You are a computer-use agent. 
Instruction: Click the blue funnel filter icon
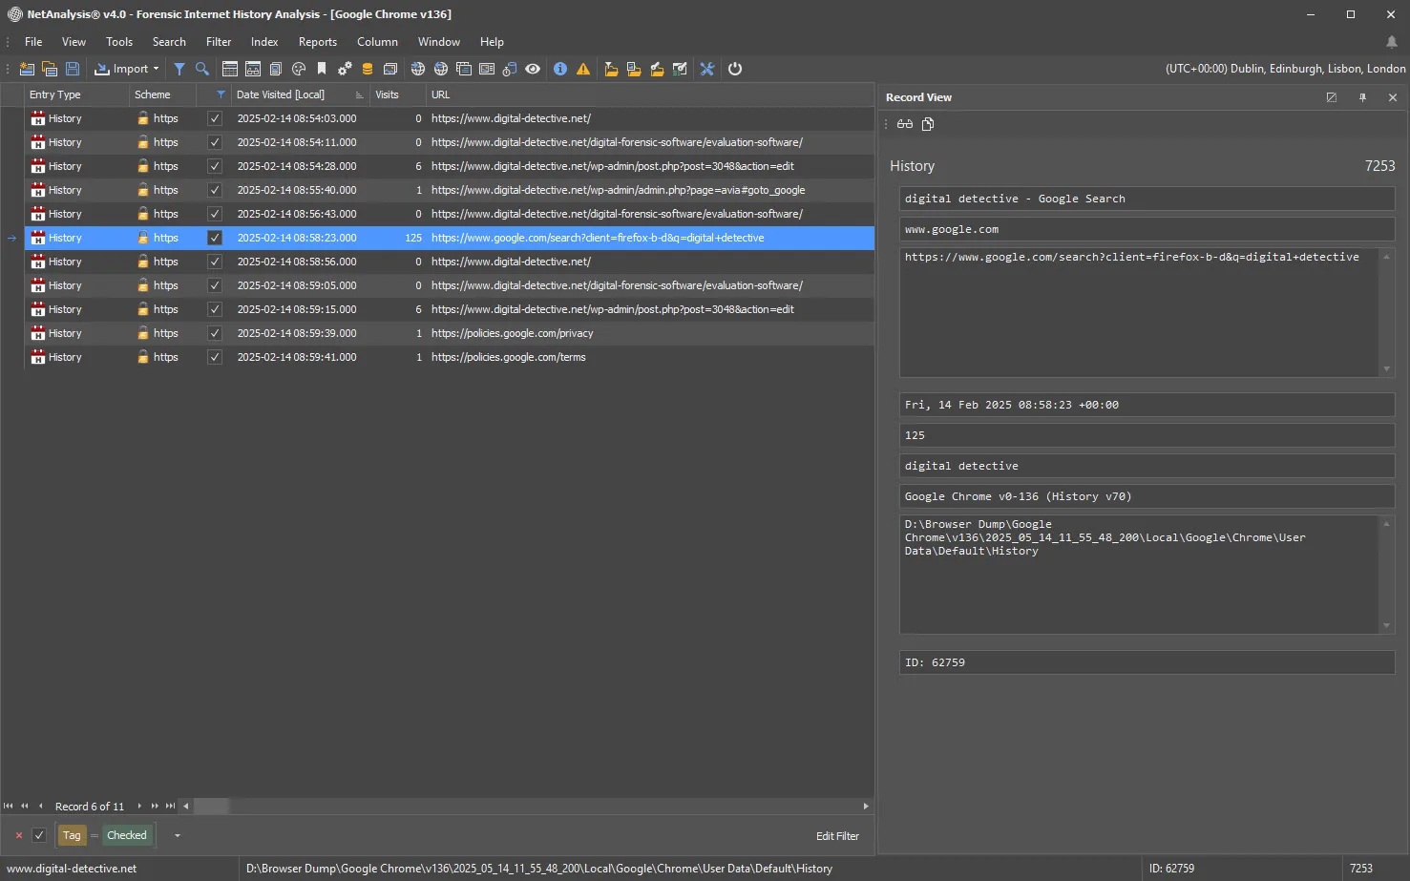pos(179,69)
